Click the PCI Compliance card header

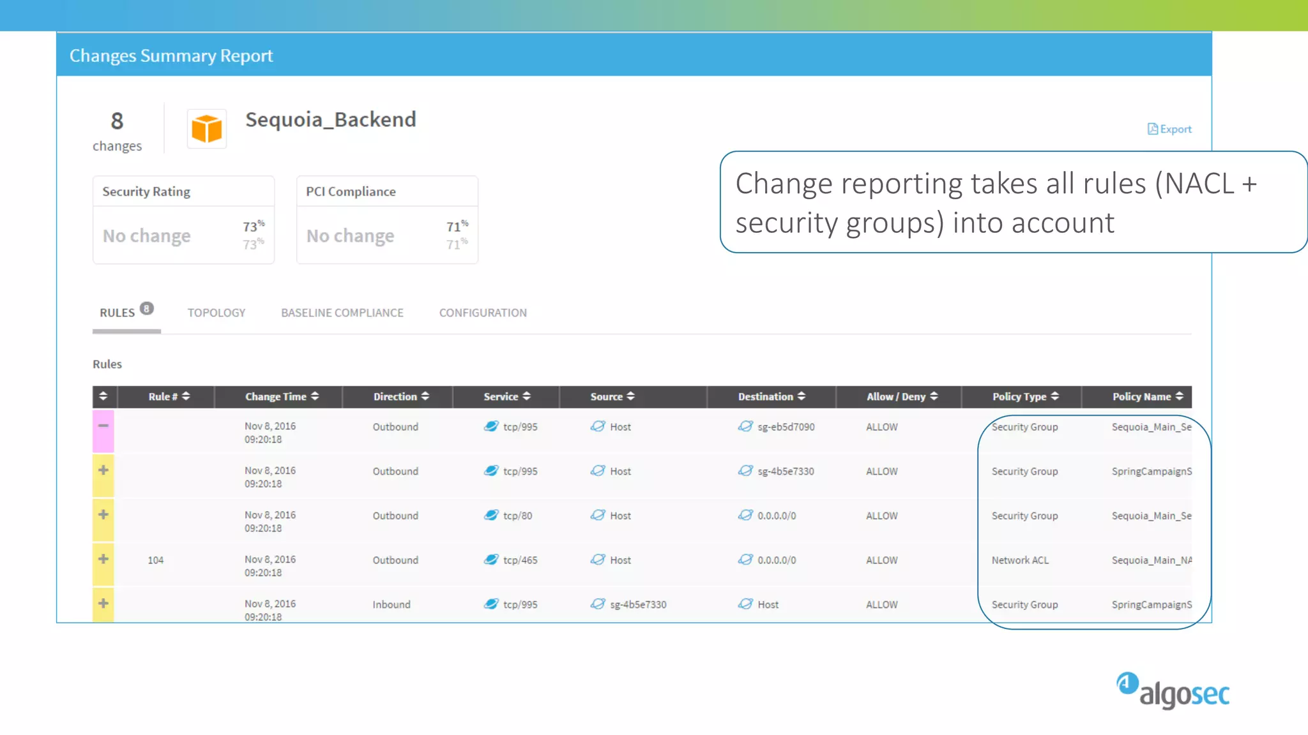(387, 191)
